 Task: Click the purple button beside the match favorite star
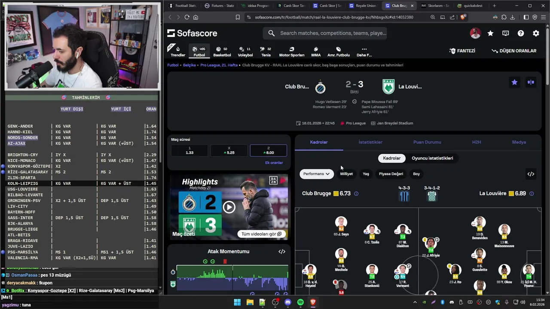tap(531, 82)
